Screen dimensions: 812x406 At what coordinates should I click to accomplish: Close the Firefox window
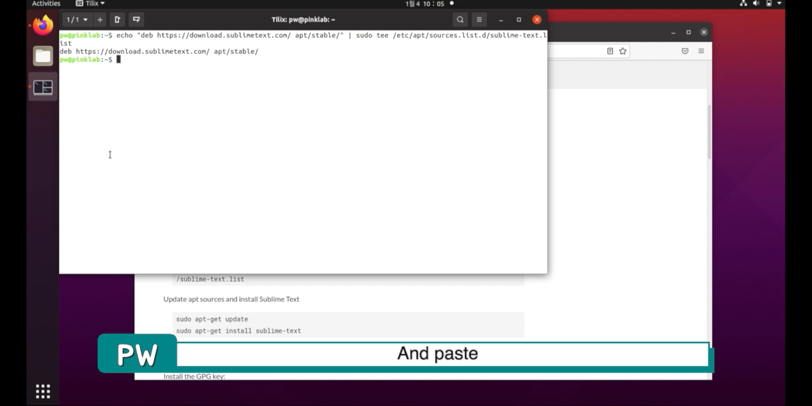704,32
